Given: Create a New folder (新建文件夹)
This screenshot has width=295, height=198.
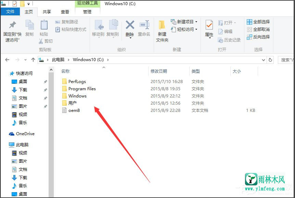Looking at the screenshot, I should [x=162, y=31].
